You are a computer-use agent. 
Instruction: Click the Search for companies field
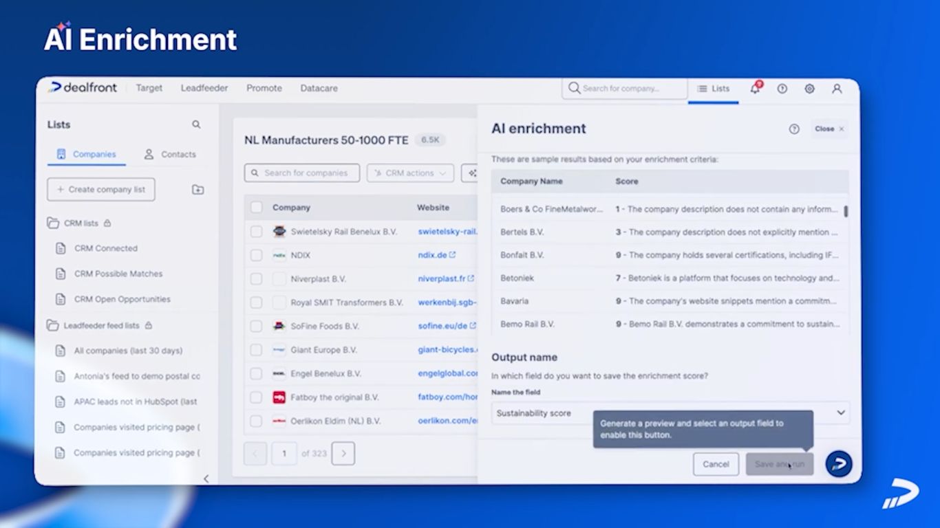(x=302, y=173)
